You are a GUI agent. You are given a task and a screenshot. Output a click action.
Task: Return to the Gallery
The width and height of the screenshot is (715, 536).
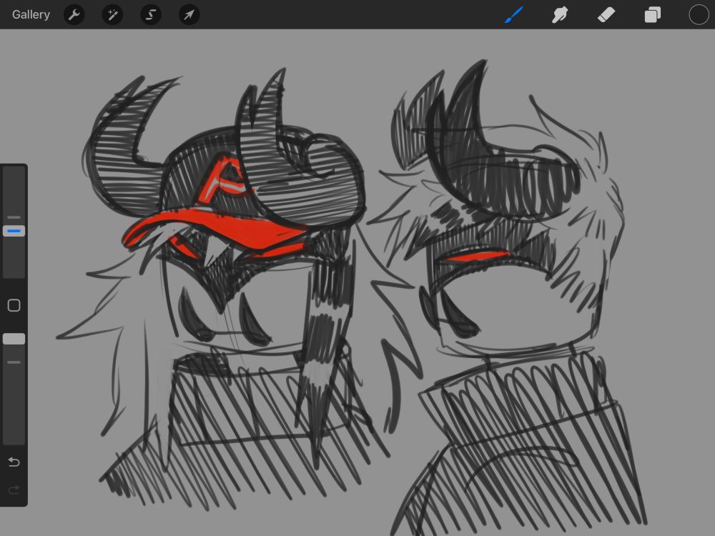[31, 14]
